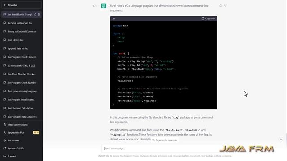Click the scroll to bottom arrow button

281,139
